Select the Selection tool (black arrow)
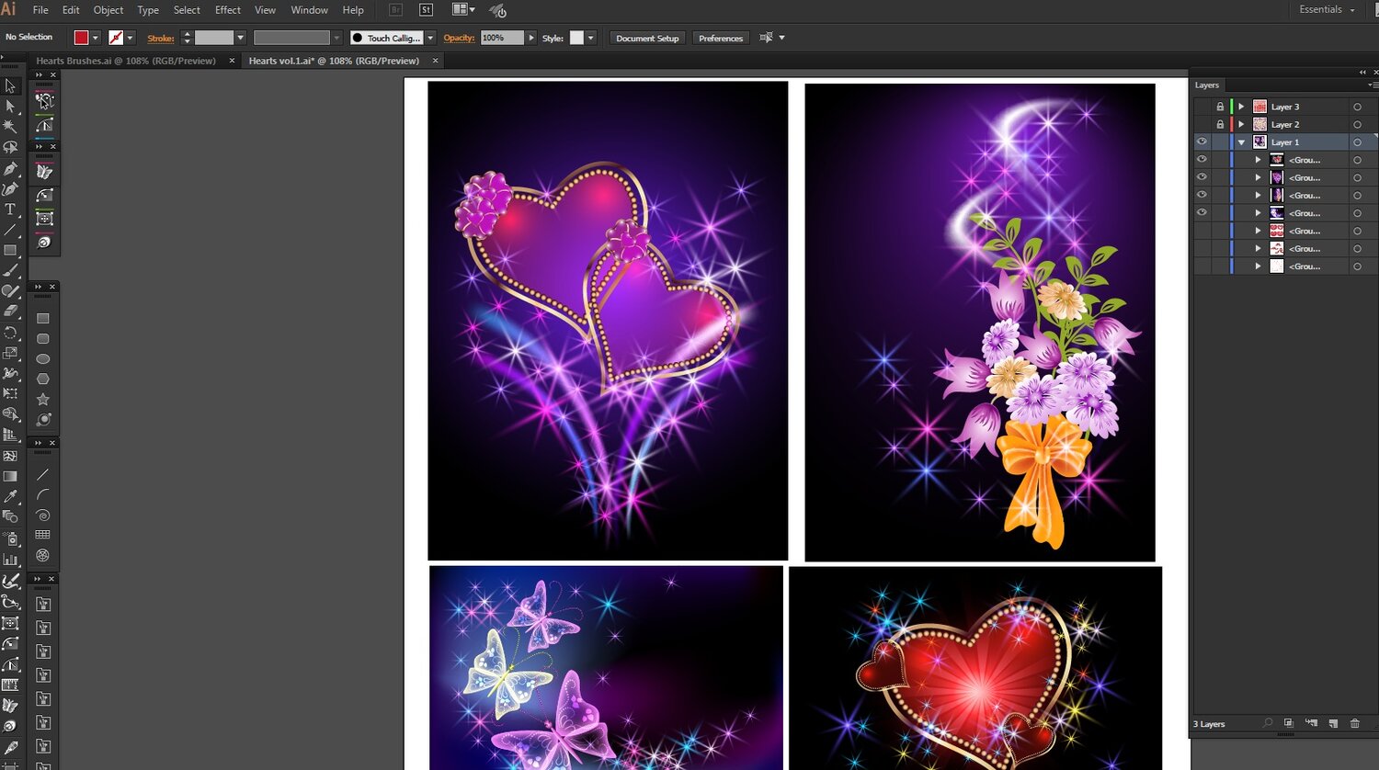Viewport: 1379px width, 770px height. (x=10, y=86)
